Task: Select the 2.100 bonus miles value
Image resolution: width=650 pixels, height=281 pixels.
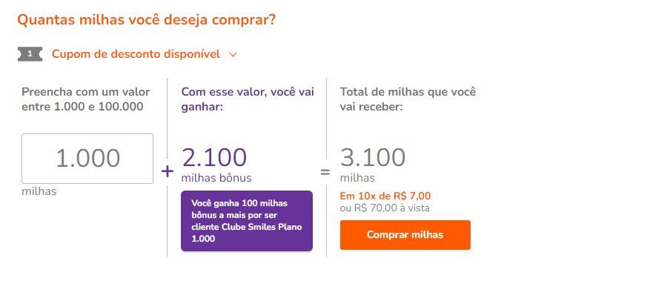Action: tap(214, 157)
